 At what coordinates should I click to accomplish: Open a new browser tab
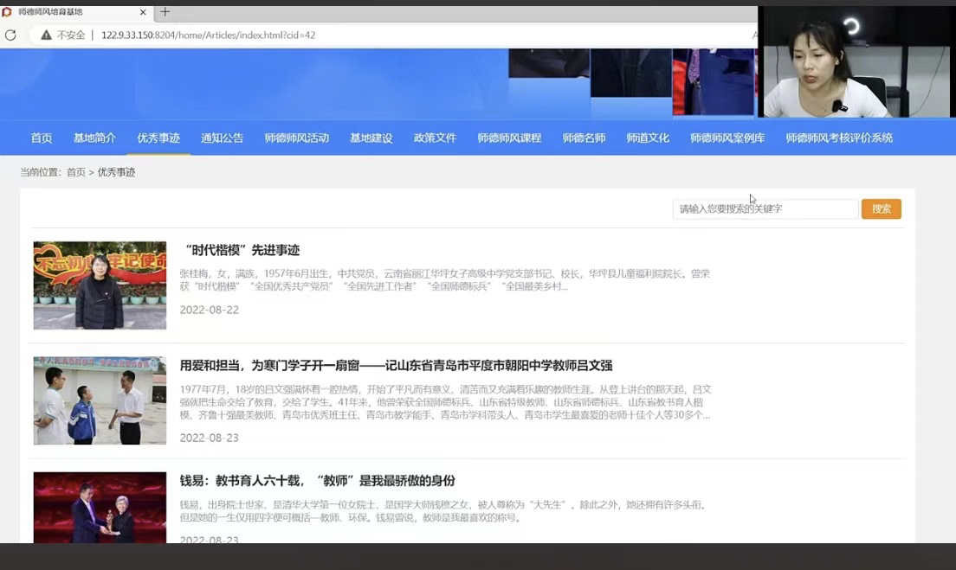[x=165, y=12]
